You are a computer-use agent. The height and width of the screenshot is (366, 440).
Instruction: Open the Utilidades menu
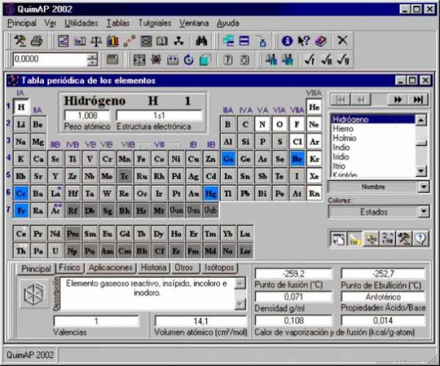81,23
